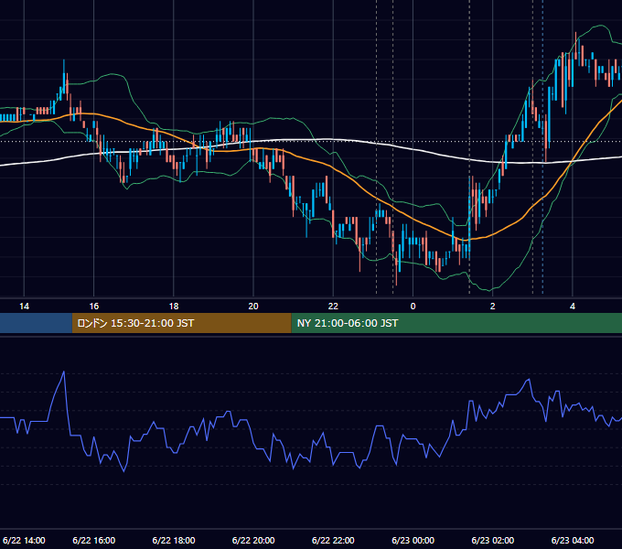Click the 18 hour label on price chart axis
Screen dimensions: 622x549
(x=174, y=307)
